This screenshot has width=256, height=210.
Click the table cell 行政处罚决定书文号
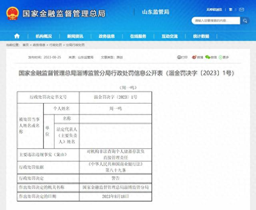[48, 97]
